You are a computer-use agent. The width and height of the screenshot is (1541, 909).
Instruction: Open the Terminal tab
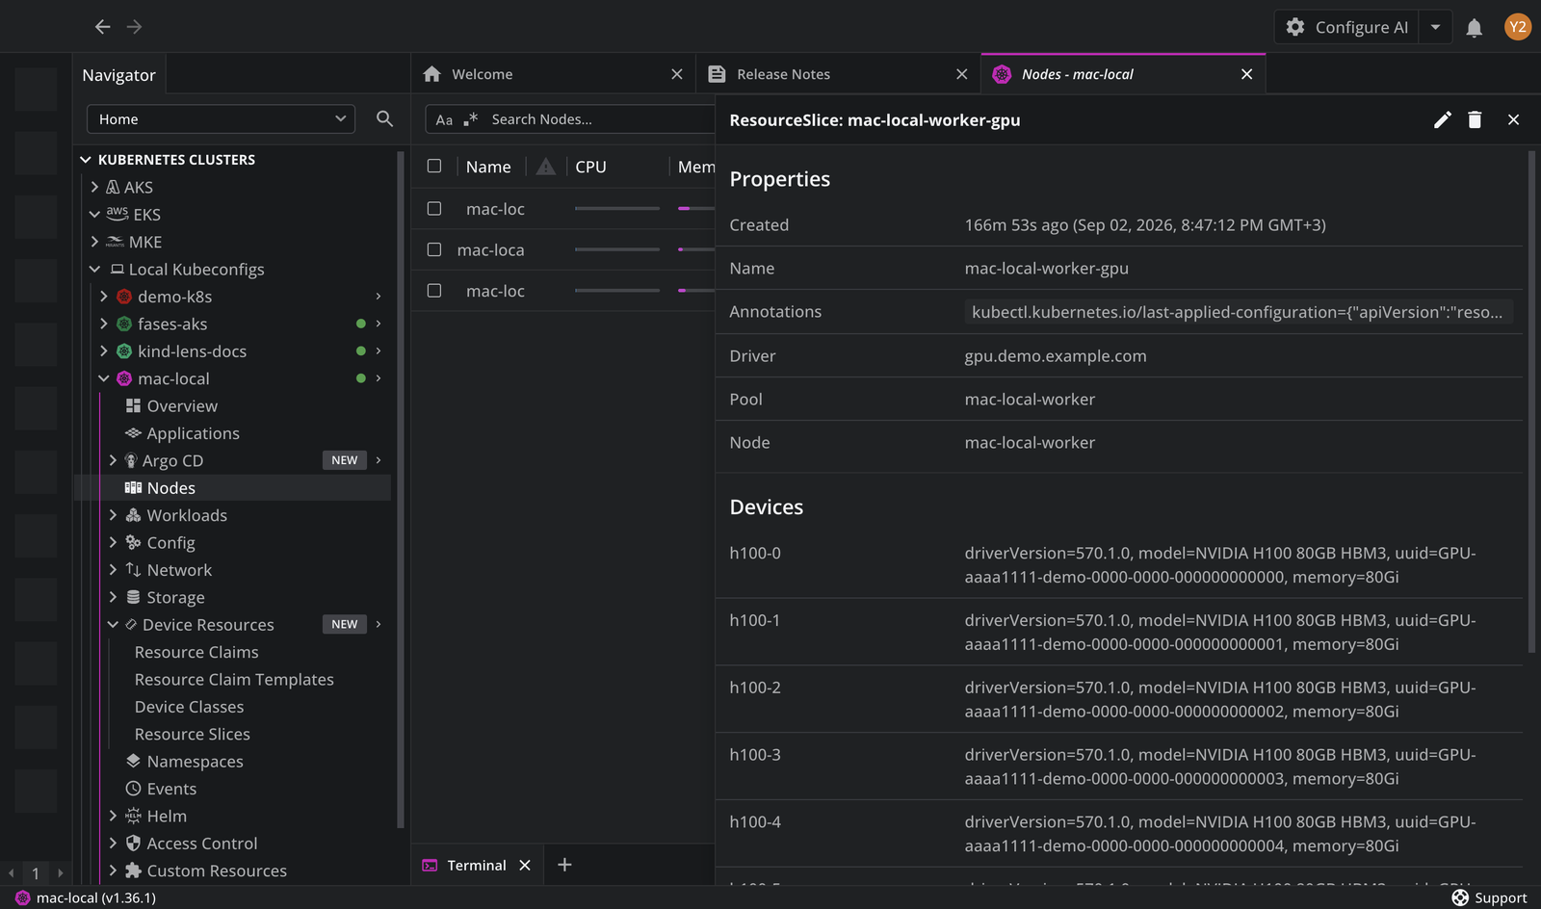tap(477, 865)
